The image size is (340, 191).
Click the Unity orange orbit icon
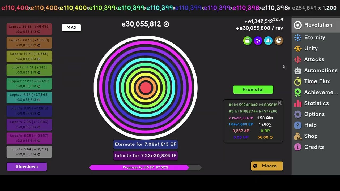pyautogui.click(x=298, y=49)
